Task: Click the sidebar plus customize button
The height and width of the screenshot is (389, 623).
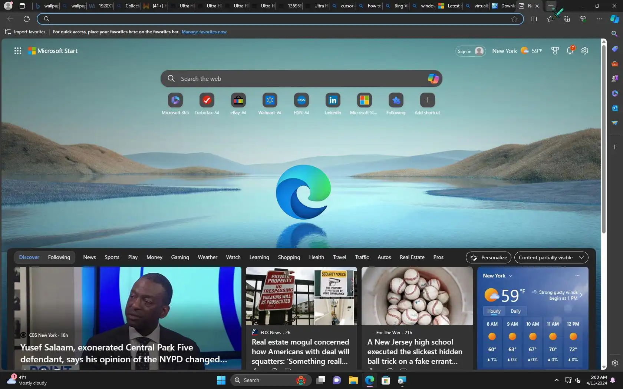Action: (x=614, y=147)
